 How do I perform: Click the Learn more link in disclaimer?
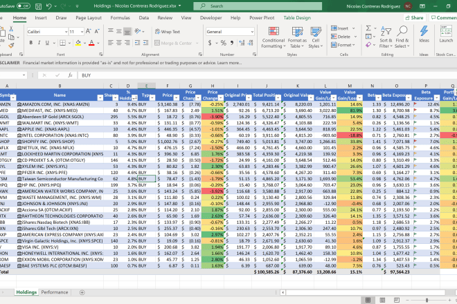tap(229, 63)
